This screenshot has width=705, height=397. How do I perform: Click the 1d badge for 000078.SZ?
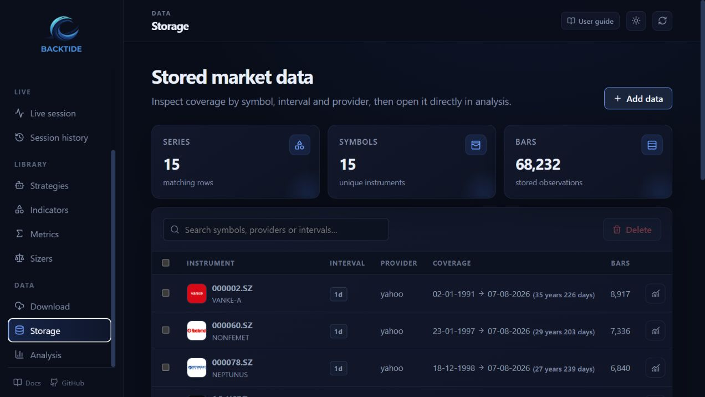(x=338, y=369)
